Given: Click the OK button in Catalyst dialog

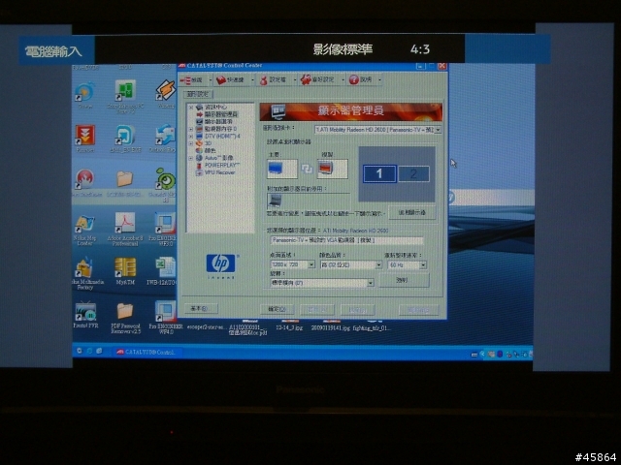Looking at the screenshot, I should coord(277,309).
